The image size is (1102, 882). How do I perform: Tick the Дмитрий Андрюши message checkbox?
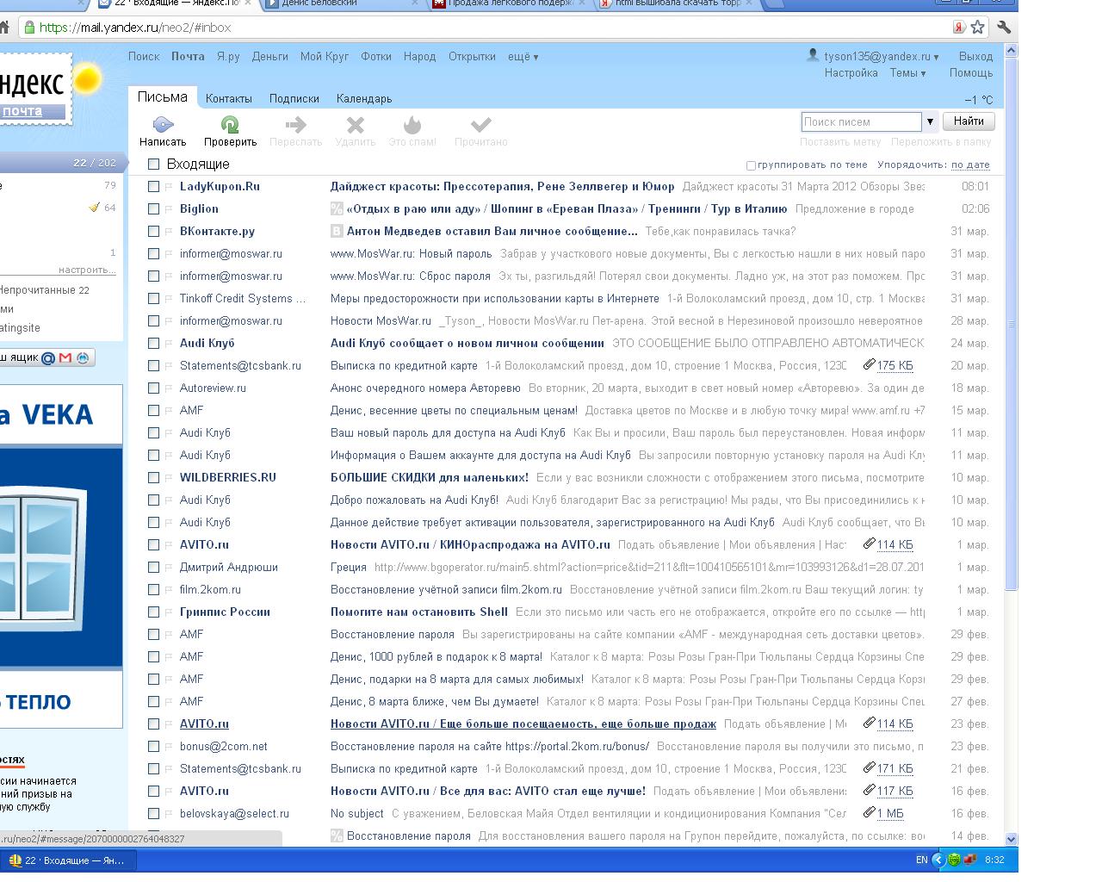(153, 567)
